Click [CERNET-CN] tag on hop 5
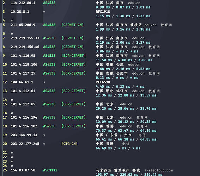 73,25
